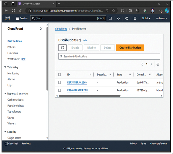The height and width of the screenshot is (154, 173).
Task: Open Monitoring under Telemetry
Action: coord(13,73)
